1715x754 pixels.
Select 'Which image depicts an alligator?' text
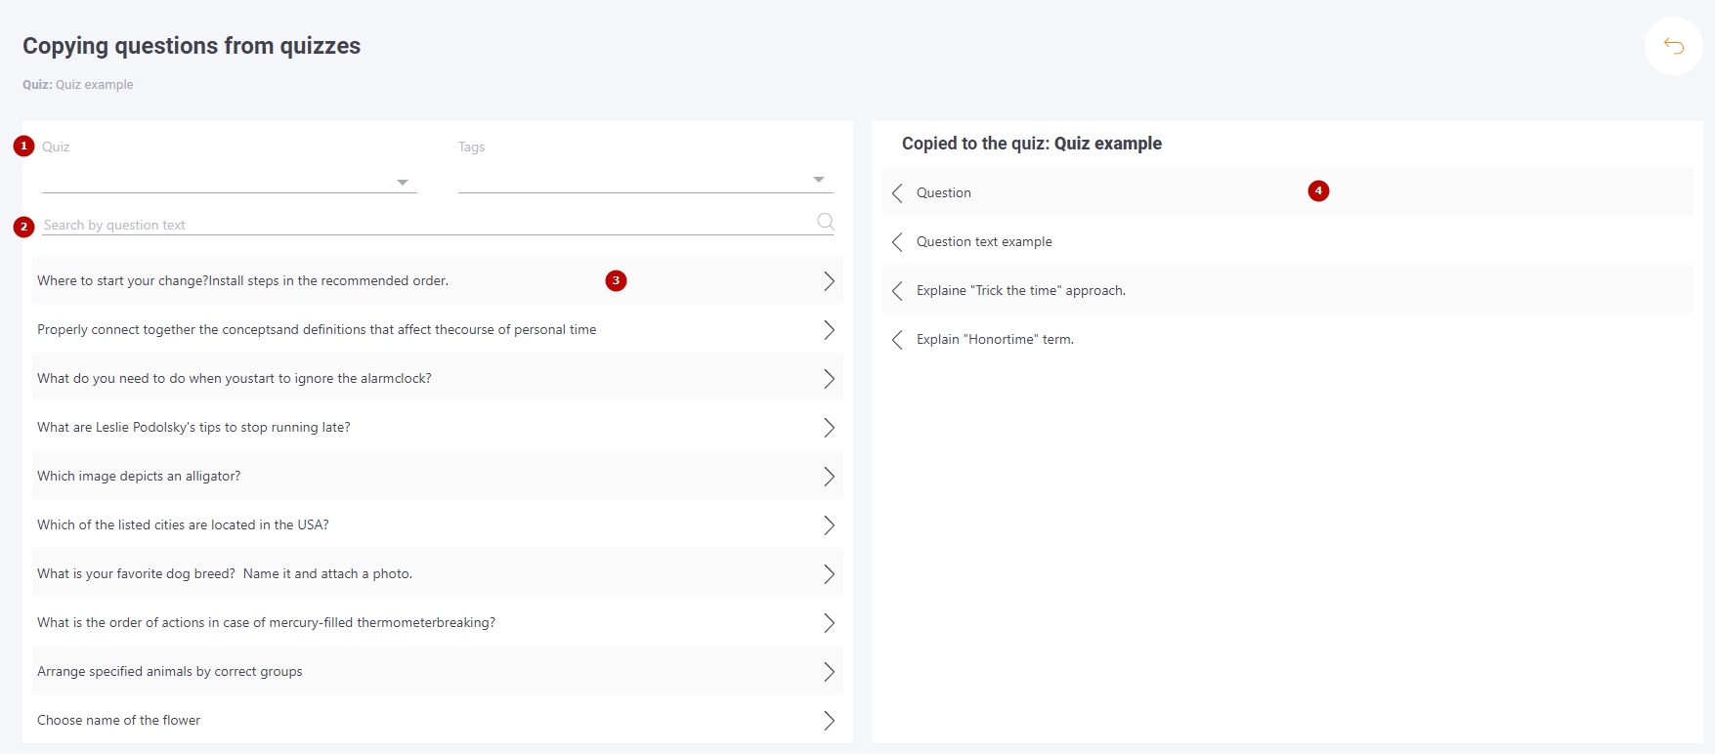(139, 477)
